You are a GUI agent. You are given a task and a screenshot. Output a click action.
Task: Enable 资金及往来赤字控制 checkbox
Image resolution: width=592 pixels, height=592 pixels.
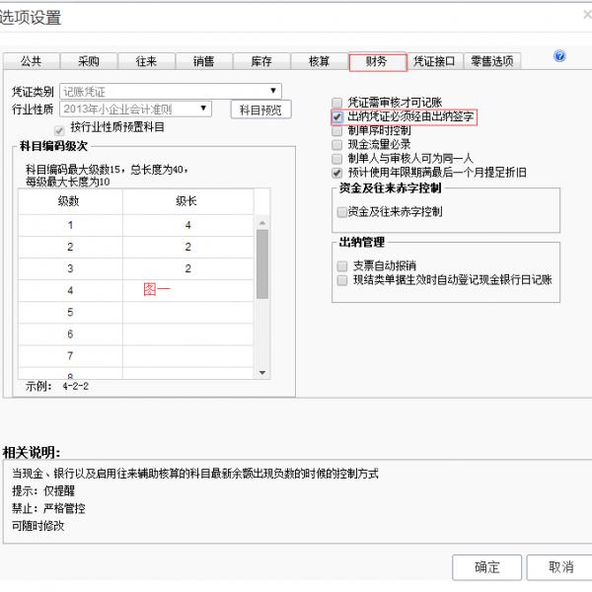(x=341, y=212)
